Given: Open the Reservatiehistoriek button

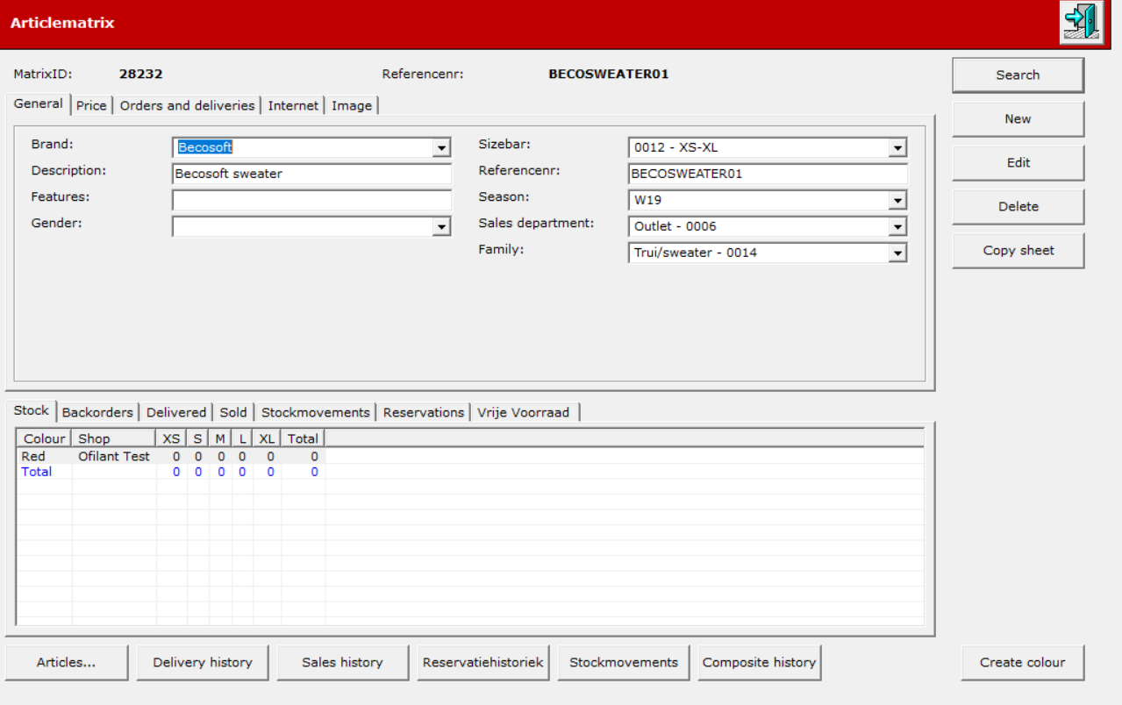Looking at the screenshot, I should click(x=482, y=663).
